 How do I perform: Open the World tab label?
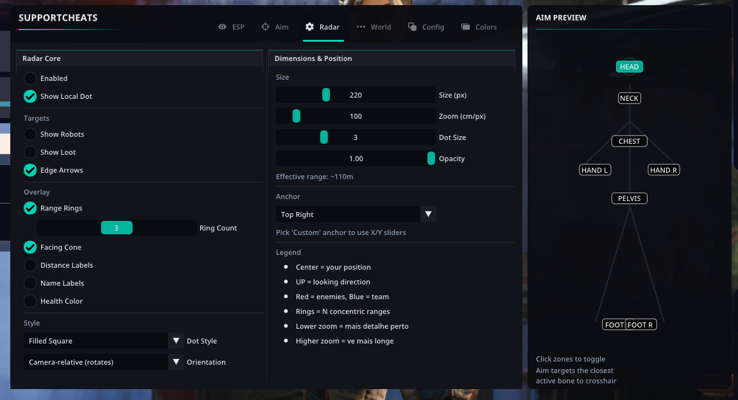tap(381, 27)
